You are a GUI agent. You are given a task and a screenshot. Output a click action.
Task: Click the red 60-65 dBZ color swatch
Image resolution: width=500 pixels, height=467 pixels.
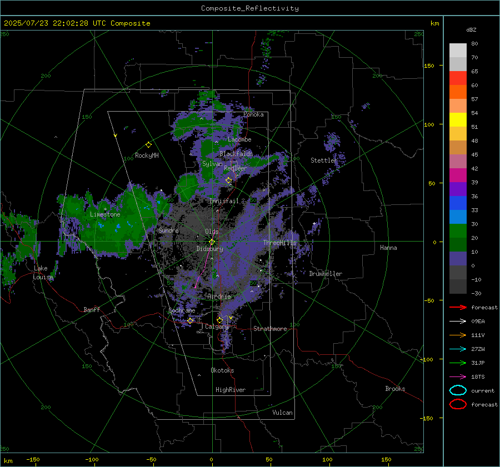(x=458, y=78)
